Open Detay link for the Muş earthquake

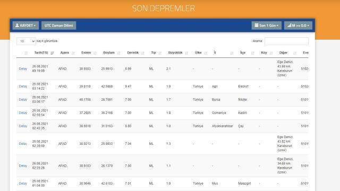click(23, 184)
